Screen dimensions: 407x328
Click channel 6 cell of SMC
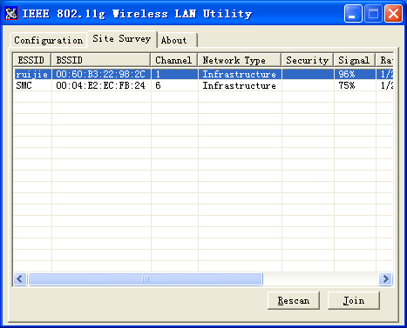(174, 85)
